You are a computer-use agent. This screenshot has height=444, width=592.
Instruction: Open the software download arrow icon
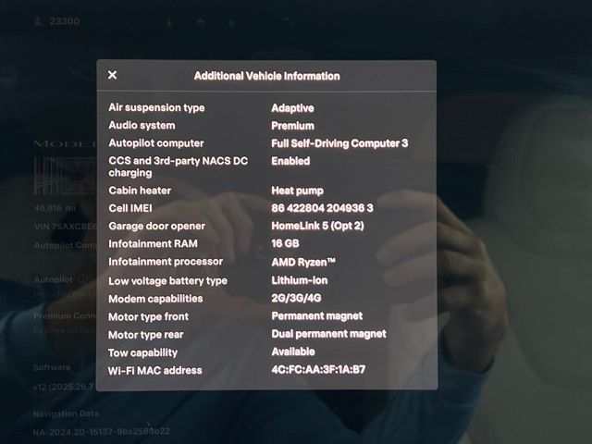click(170, 21)
